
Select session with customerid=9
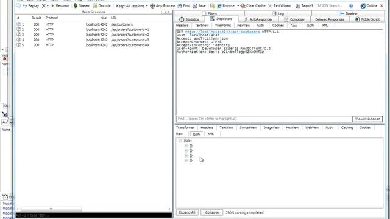click(x=94, y=45)
